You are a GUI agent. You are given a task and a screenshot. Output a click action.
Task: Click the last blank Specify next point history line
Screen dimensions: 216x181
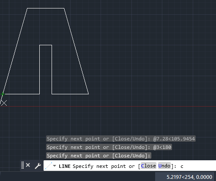click(98, 156)
